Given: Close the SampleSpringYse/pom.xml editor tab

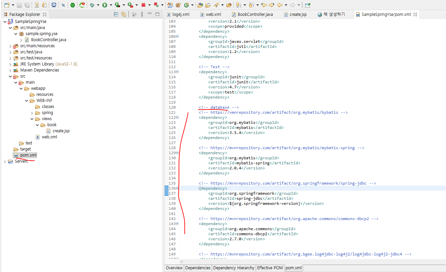Looking at the screenshot, I should pos(415,15).
